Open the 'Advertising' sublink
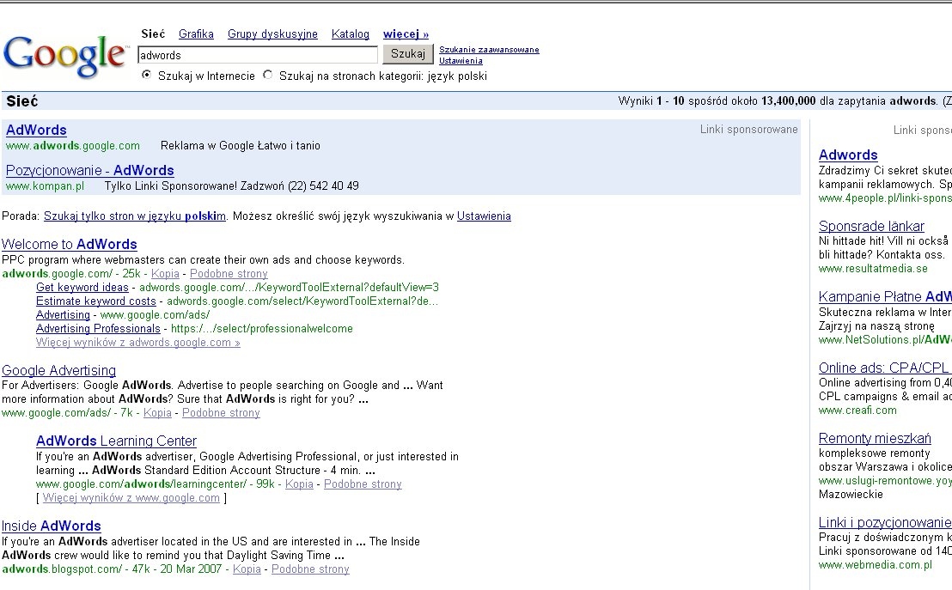 pos(63,315)
